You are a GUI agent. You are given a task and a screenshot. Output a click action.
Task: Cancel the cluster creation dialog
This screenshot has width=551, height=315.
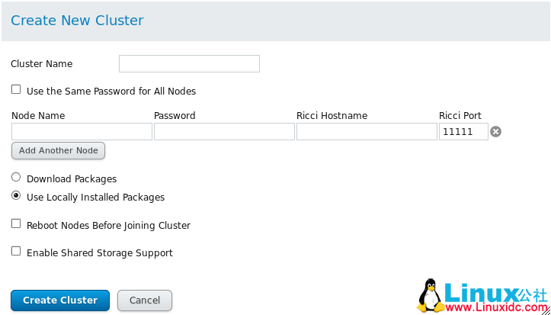point(145,301)
